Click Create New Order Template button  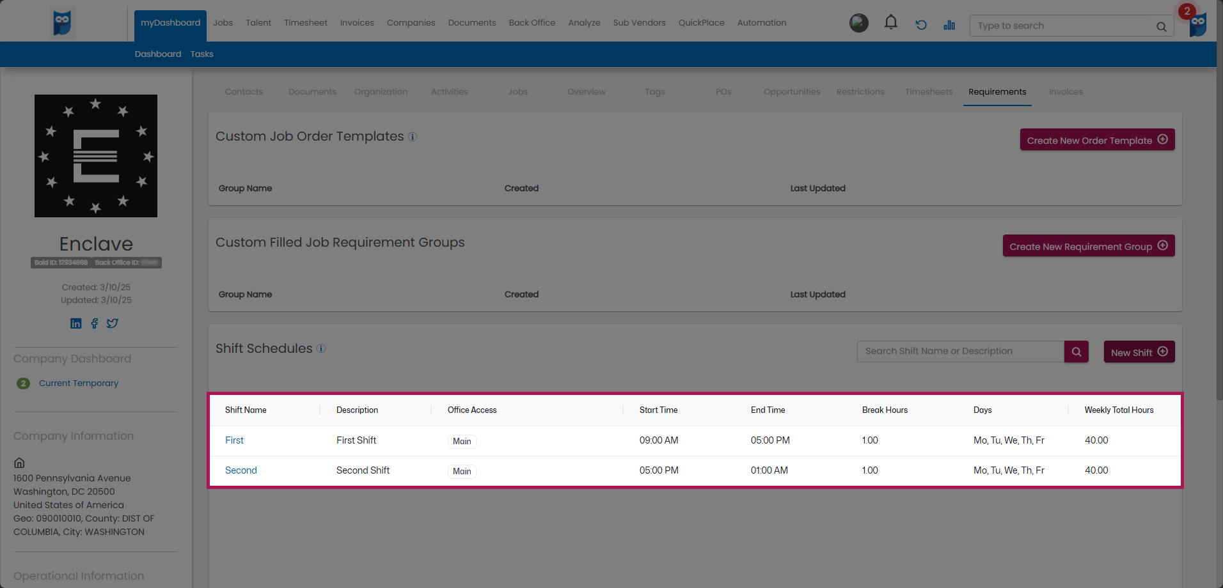pos(1096,140)
